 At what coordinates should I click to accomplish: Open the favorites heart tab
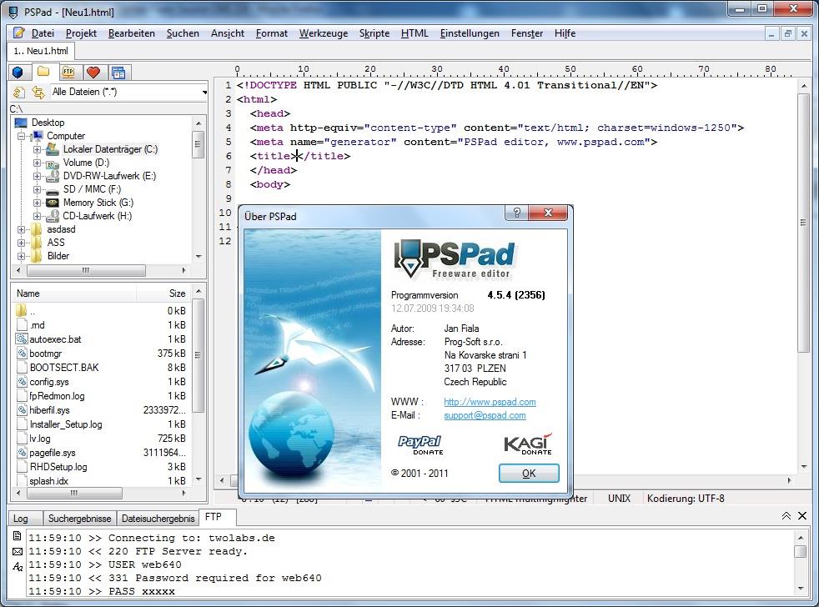93,72
